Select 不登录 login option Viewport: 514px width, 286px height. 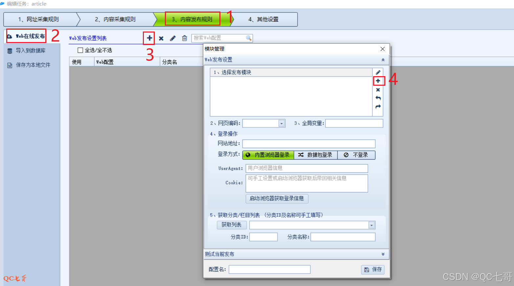(356, 155)
